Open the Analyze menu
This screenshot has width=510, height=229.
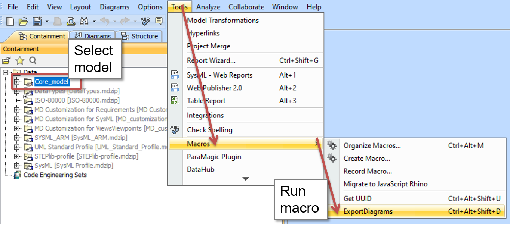(x=208, y=7)
